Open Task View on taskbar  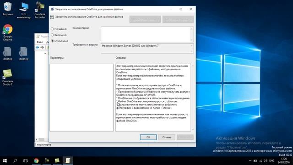26,160
